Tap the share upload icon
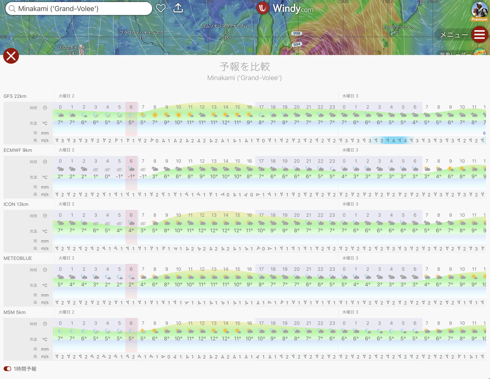The image size is (490, 379). (178, 8)
